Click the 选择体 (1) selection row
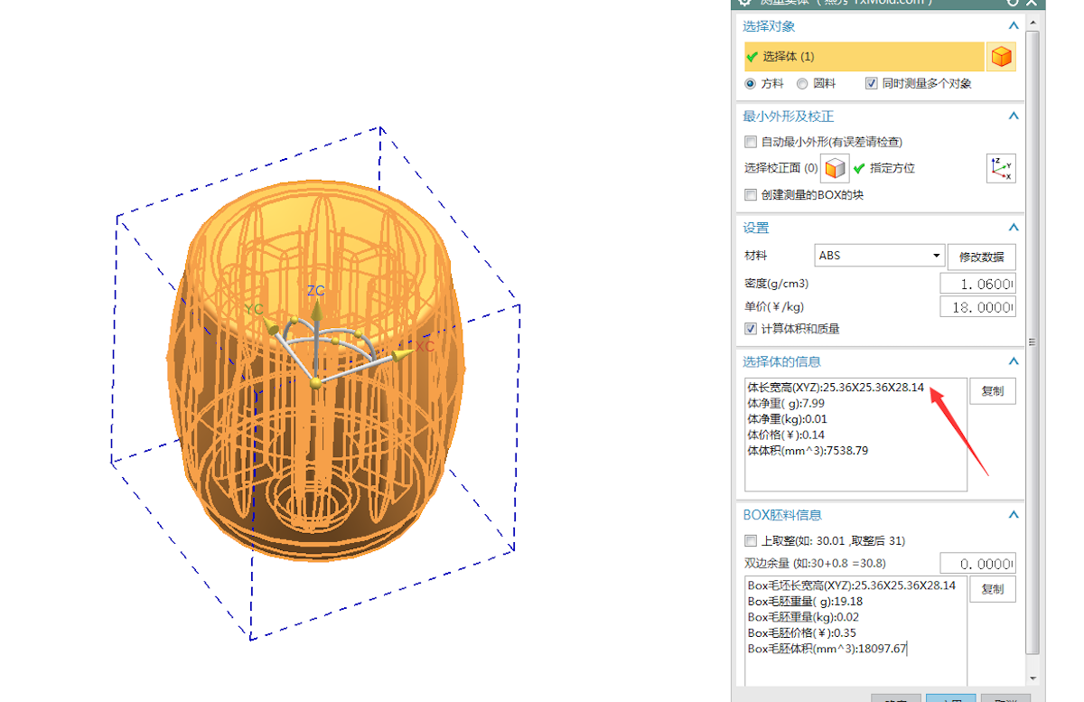Image resolution: width=1084 pixels, height=702 pixels. click(864, 57)
